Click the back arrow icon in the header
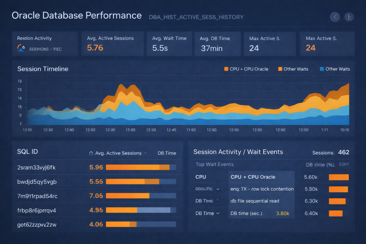The width and height of the screenshot is (366, 244). [x=335, y=17]
